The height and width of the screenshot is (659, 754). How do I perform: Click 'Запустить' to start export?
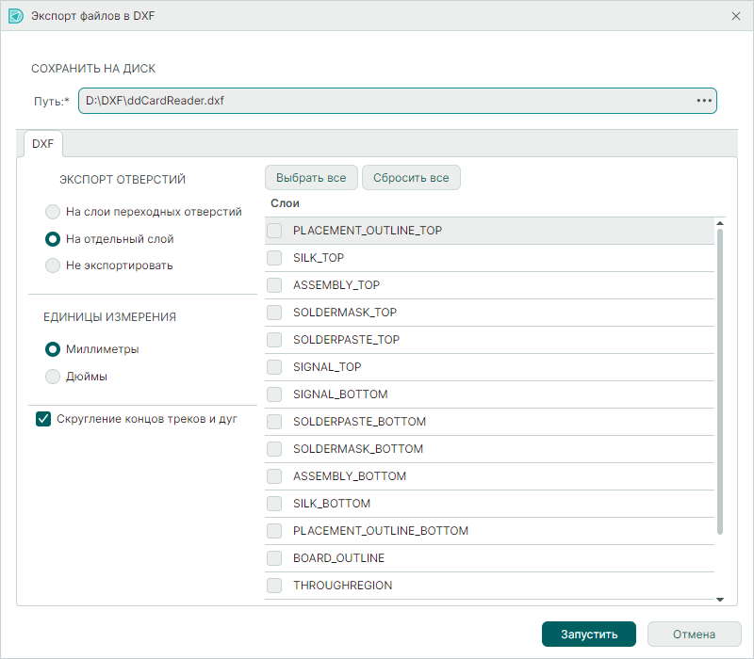(588, 635)
